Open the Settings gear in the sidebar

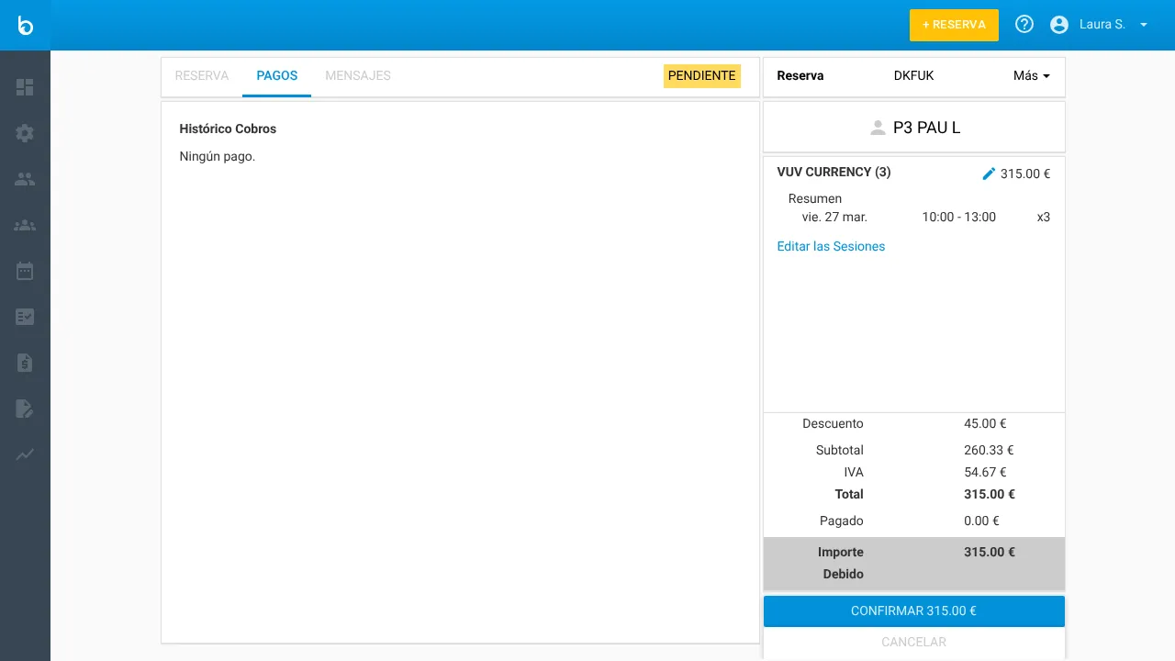[x=26, y=133]
